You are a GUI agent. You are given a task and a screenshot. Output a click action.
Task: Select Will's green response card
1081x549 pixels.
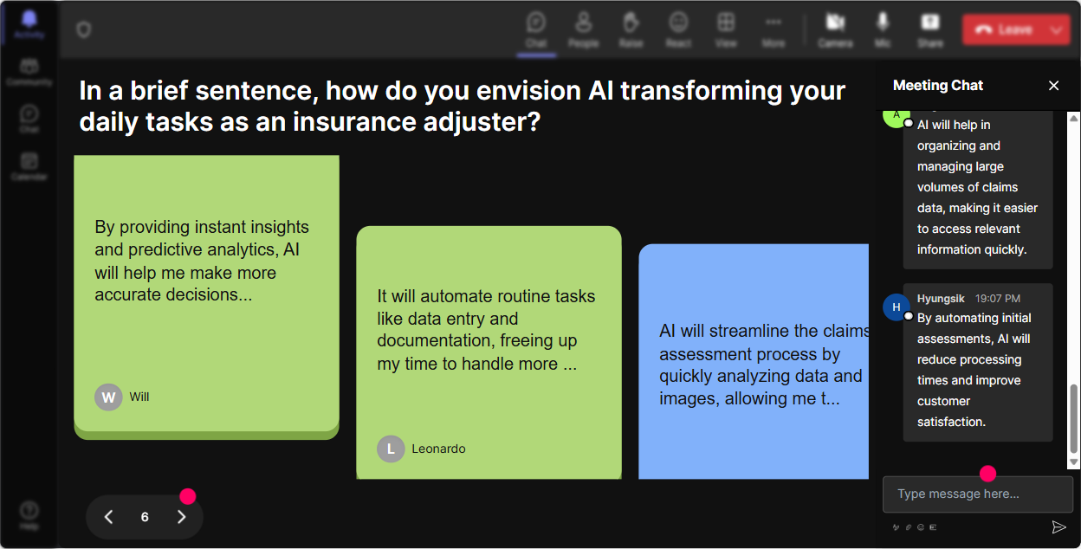(x=206, y=296)
